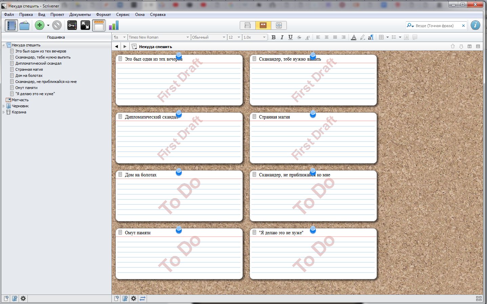Open the 'Формат' menu
This screenshot has width=487, height=304.
tap(103, 15)
